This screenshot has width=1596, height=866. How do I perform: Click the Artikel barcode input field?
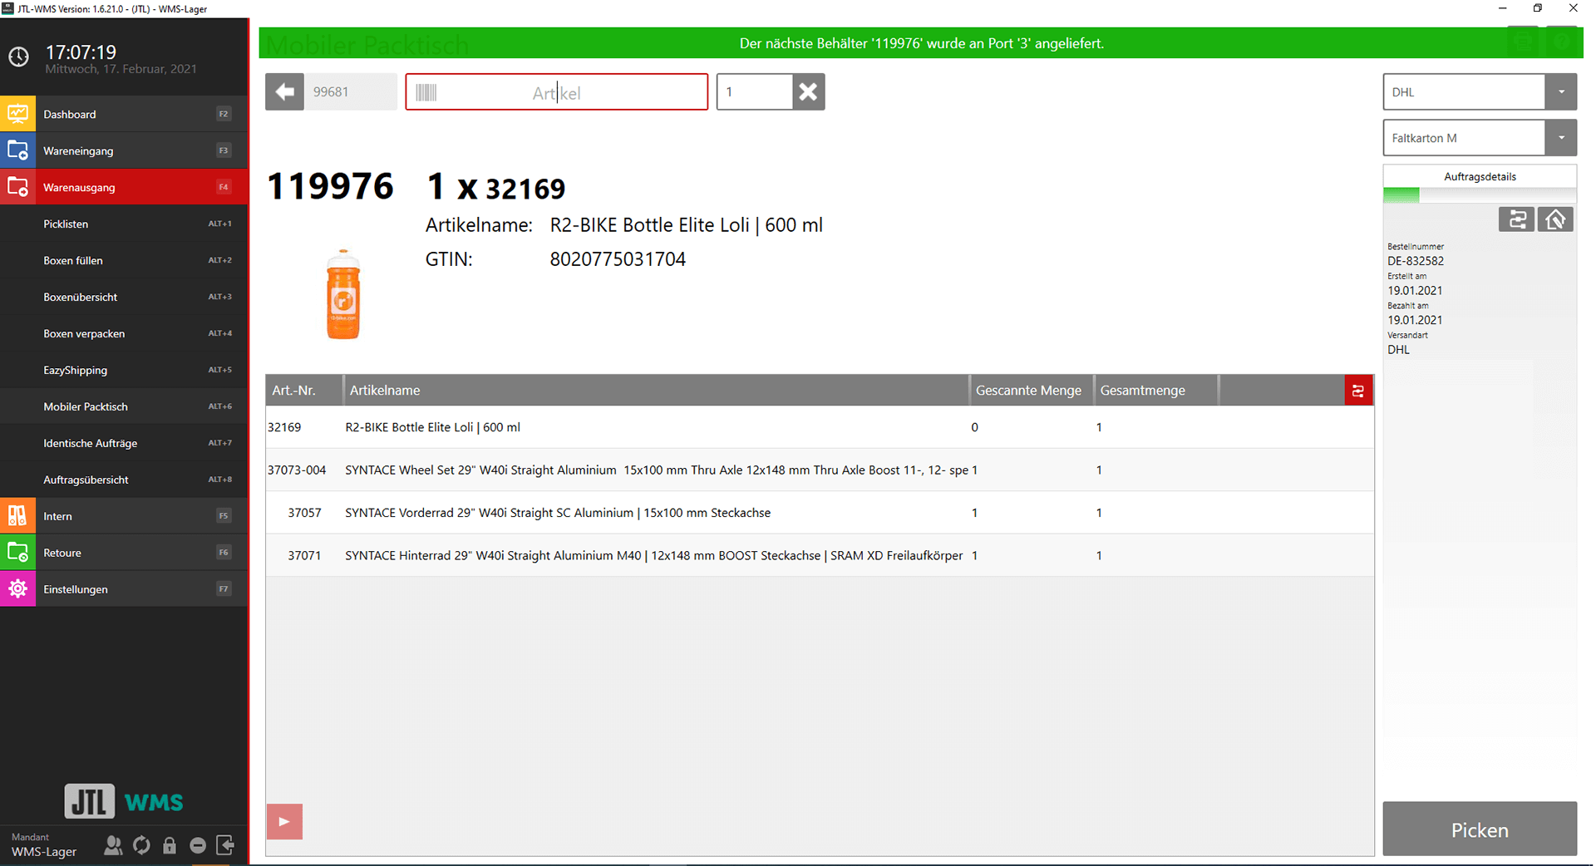tap(556, 92)
